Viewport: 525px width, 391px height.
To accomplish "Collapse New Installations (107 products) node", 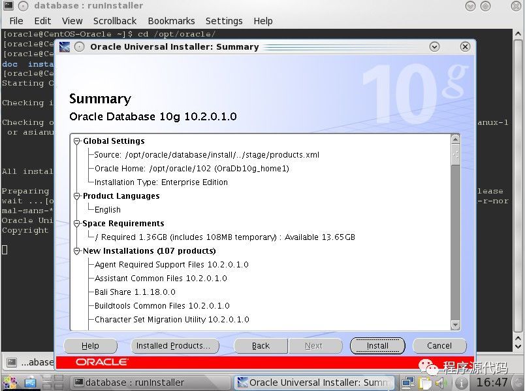I will (x=77, y=251).
